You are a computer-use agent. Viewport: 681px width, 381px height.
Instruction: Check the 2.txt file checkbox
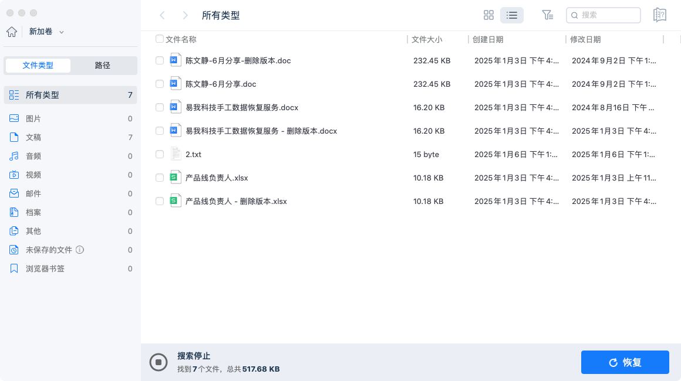point(160,154)
